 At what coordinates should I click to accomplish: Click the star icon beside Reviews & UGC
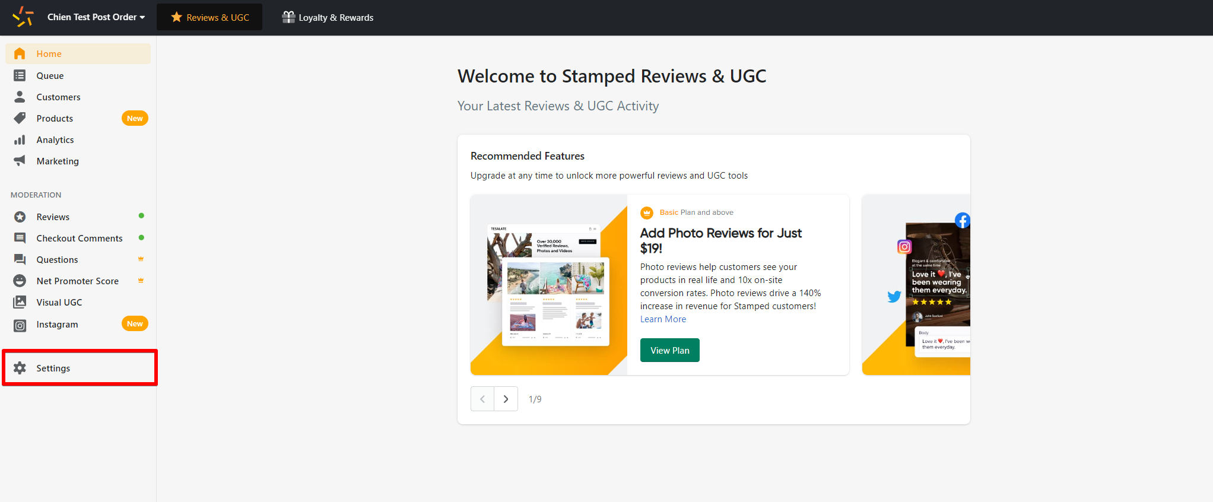(x=176, y=17)
